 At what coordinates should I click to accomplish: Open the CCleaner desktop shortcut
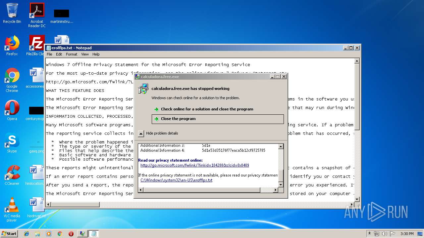pos(12,175)
